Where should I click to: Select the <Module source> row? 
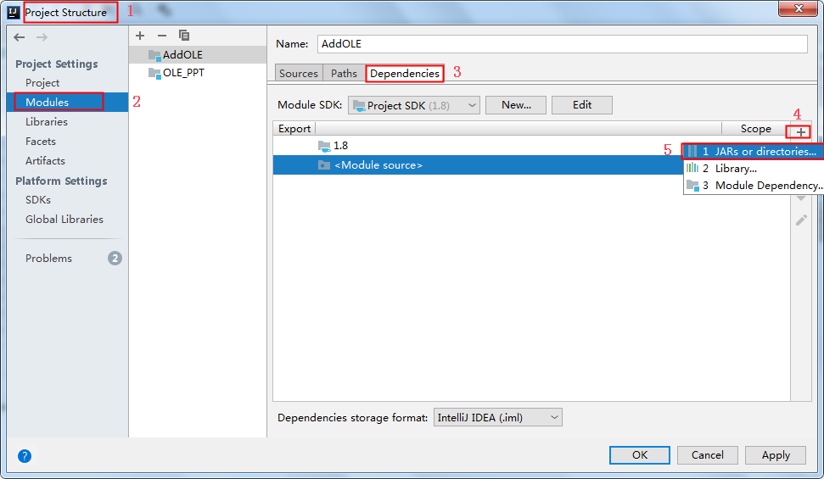477,165
